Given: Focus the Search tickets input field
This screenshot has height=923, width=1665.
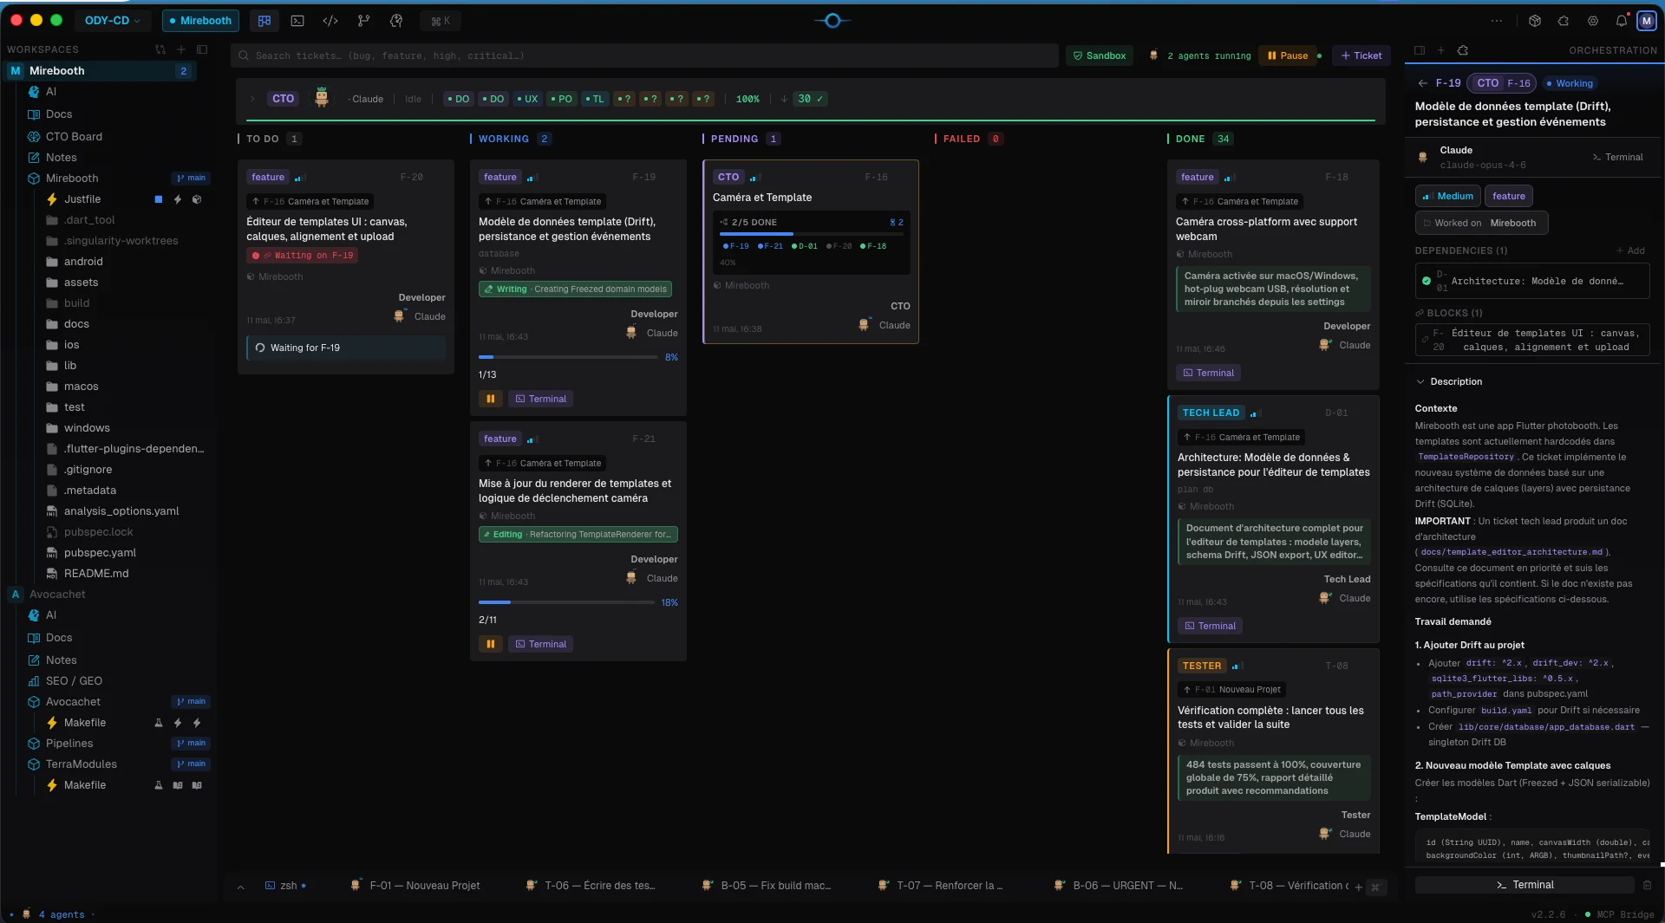Looking at the screenshot, I should click(644, 55).
